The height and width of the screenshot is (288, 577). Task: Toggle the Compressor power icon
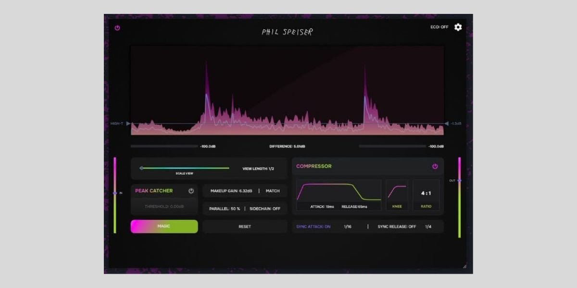tap(435, 166)
